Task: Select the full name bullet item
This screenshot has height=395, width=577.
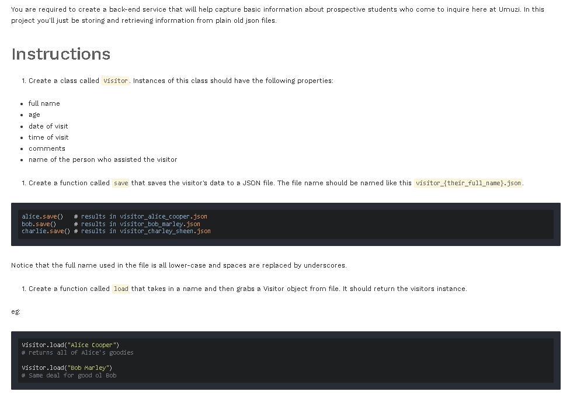Action: click(44, 103)
